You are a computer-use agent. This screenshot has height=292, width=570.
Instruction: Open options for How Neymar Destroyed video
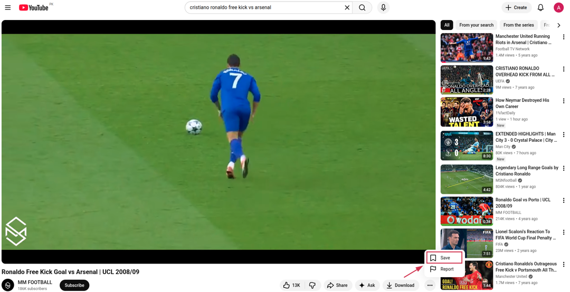(564, 101)
